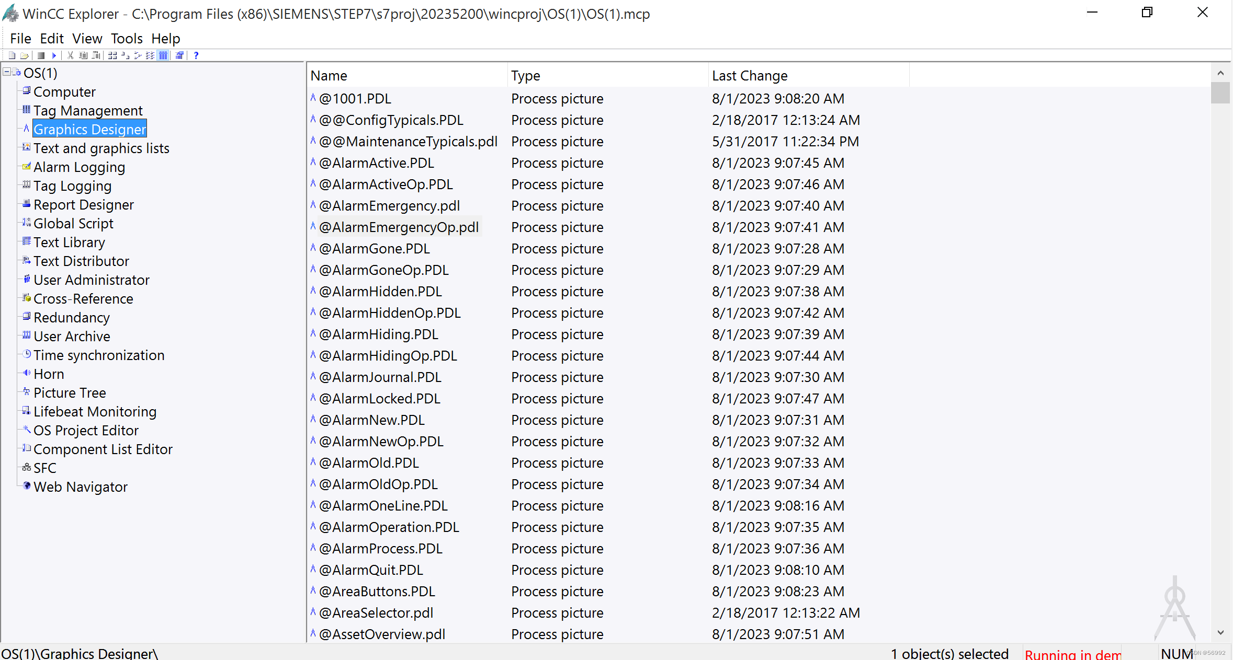The height and width of the screenshot is (660, 1233).
Task: Click scrollbar down arrow in file list
Action: 1220,632
